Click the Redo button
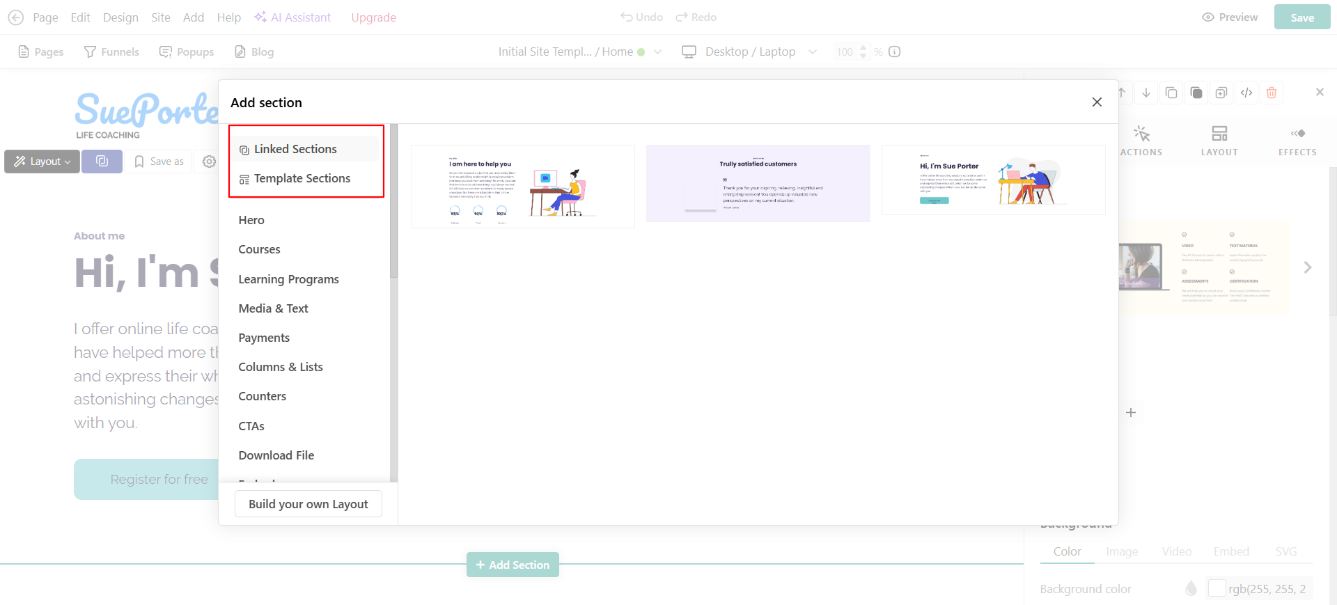This screenshot has width=1337, height=605. coord(696,17)
